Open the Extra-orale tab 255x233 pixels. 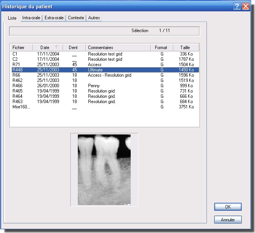click(x=54, y=18)
